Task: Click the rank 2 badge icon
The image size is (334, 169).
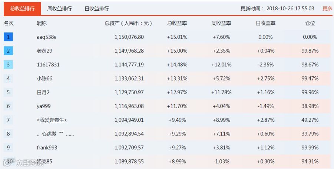Action: (x=8, y=51)
